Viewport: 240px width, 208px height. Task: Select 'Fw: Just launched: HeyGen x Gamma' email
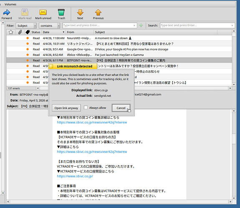(119, 55)
